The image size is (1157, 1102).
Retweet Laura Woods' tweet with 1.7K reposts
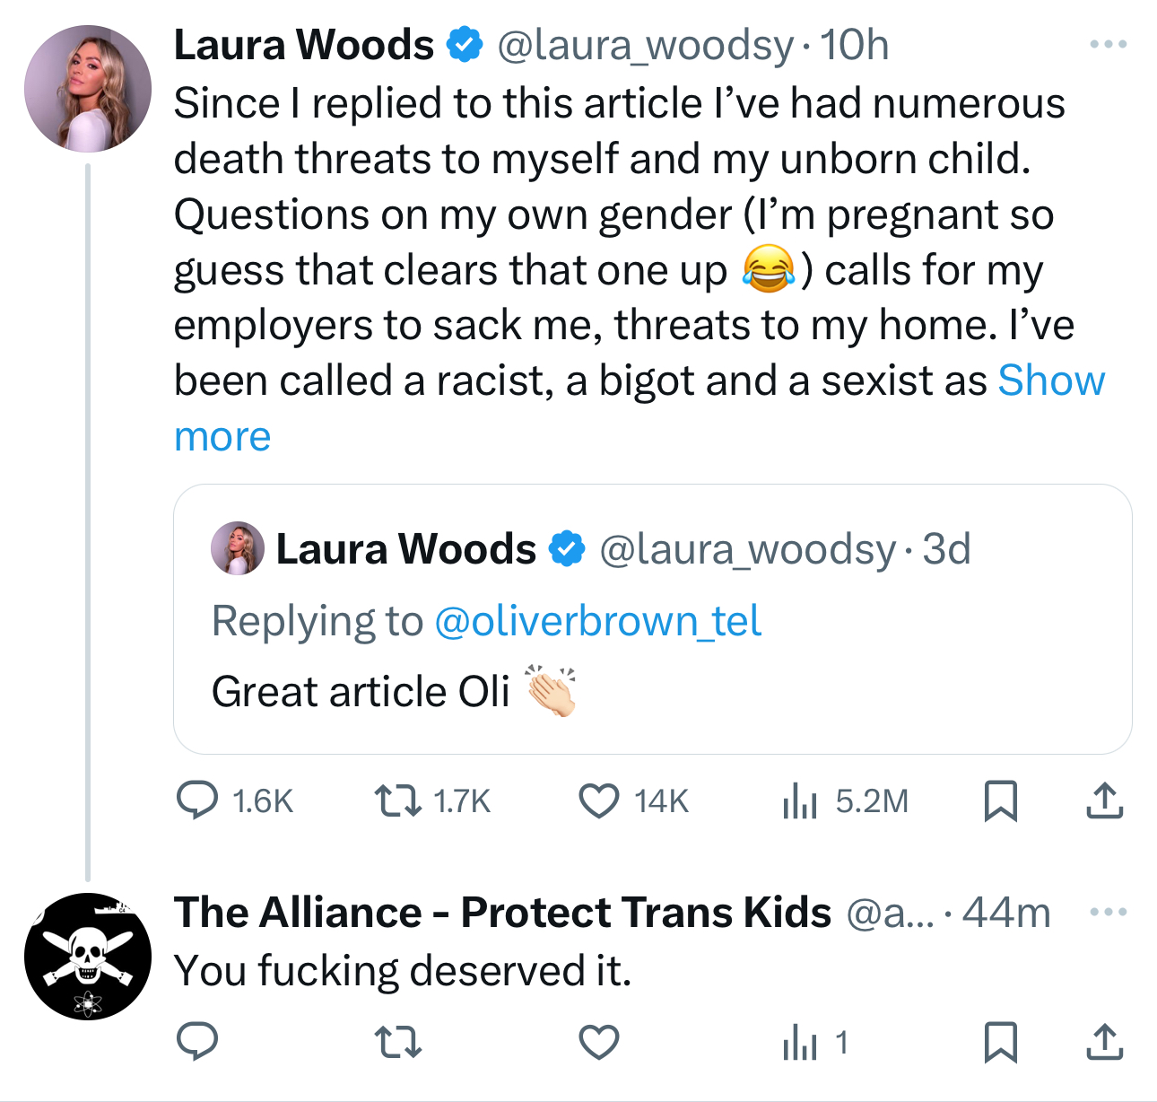[x=398, y=800]
